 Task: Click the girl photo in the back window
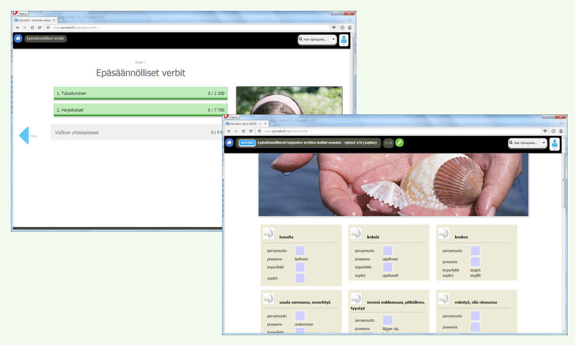pyautogui.click(x=289, y=101)
